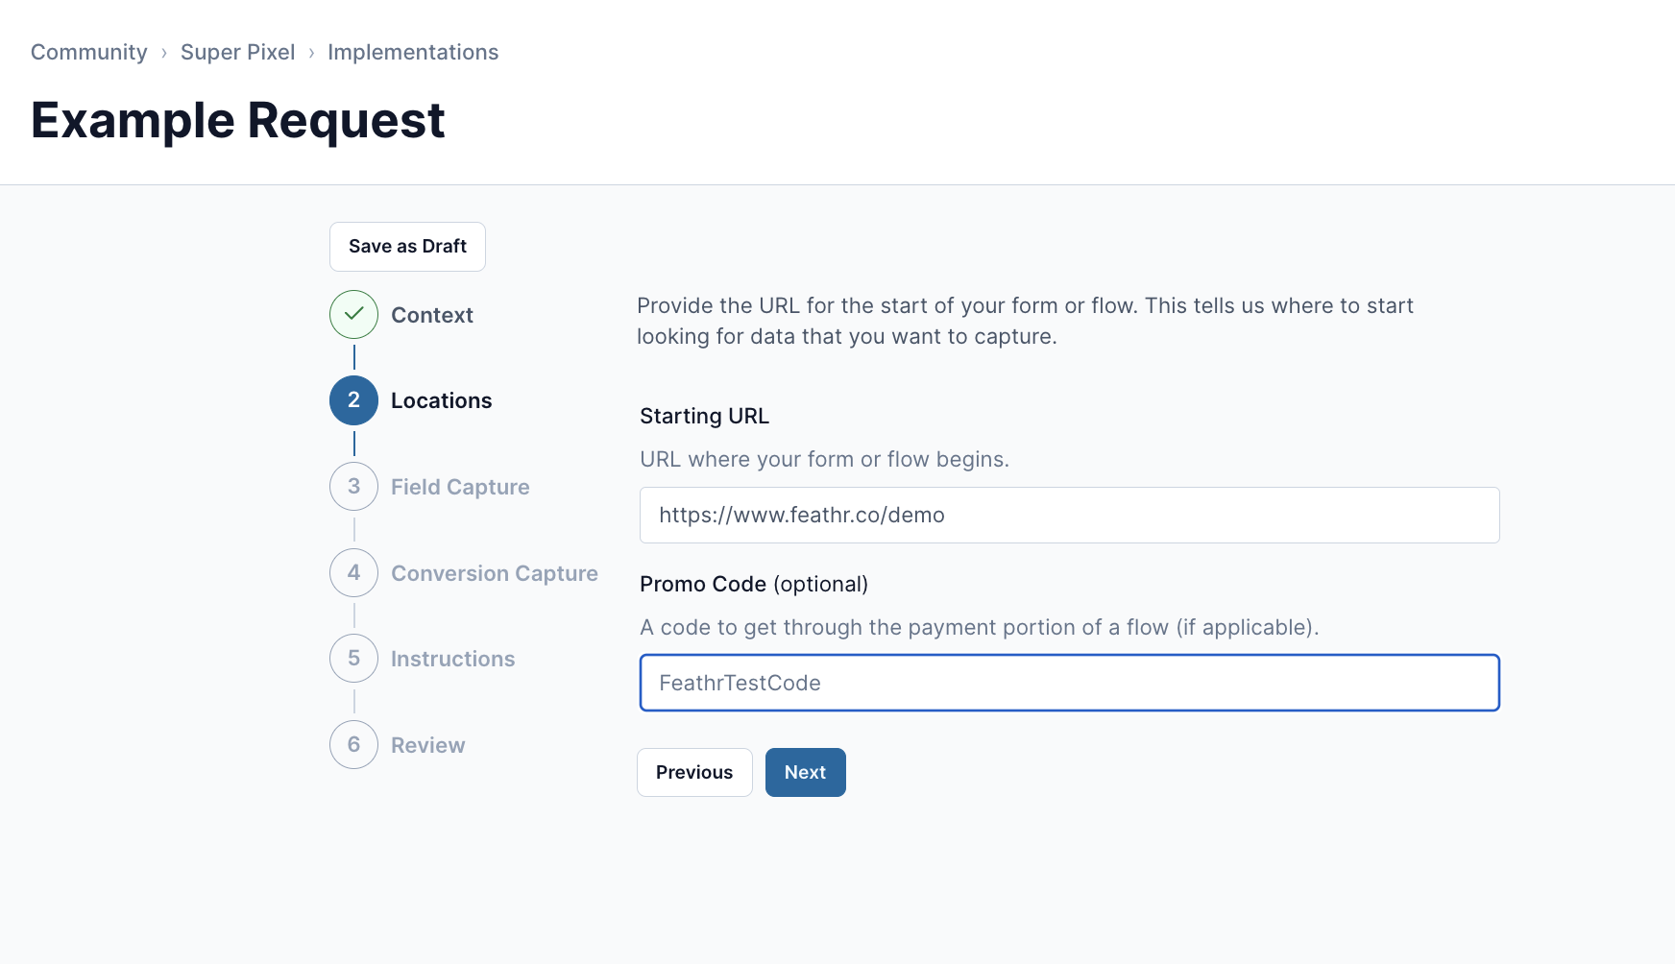Select the Review step label

coord(428,745)
